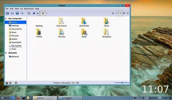Select the Music folder icon in main pane

(107, 21)
